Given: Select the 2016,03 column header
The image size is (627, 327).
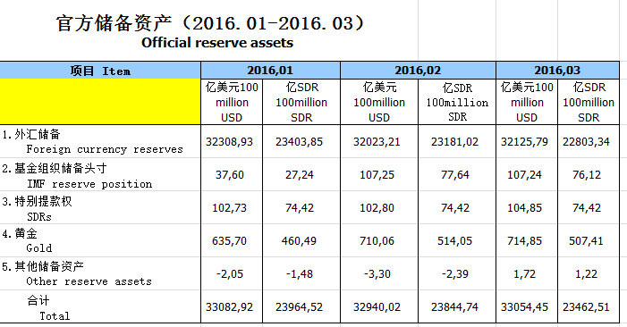Looking at the screenshot, I should [557, 71].
